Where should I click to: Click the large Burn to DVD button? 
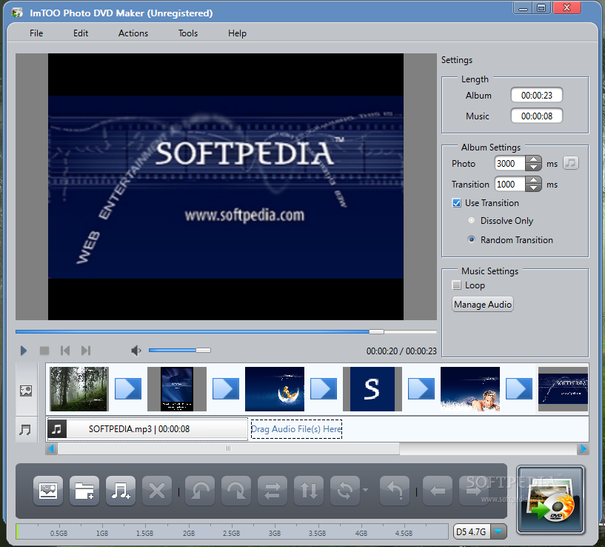(x=551, y=500)
